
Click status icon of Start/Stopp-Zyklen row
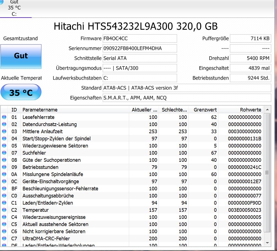(4, 138)
